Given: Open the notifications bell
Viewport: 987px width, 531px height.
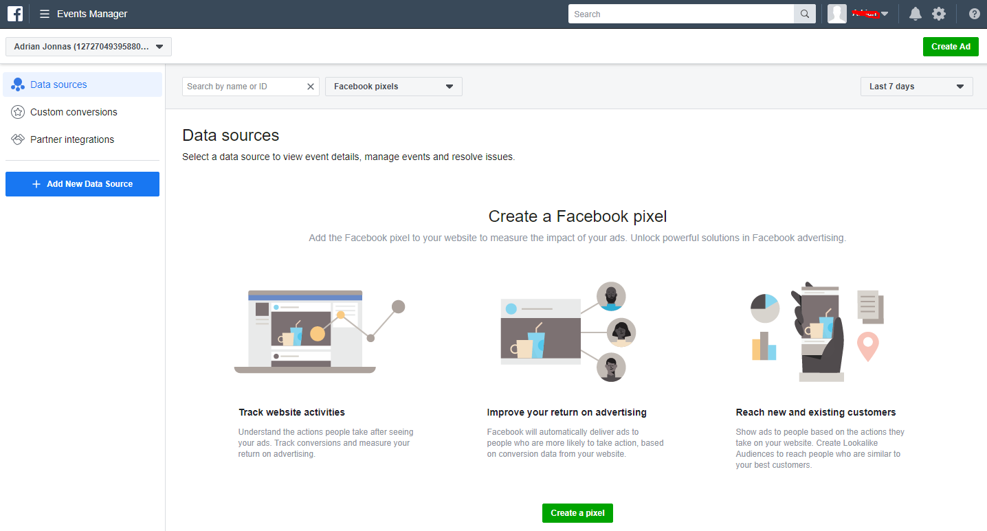Looking at the screenshot, I should click(x=915, y=14).
